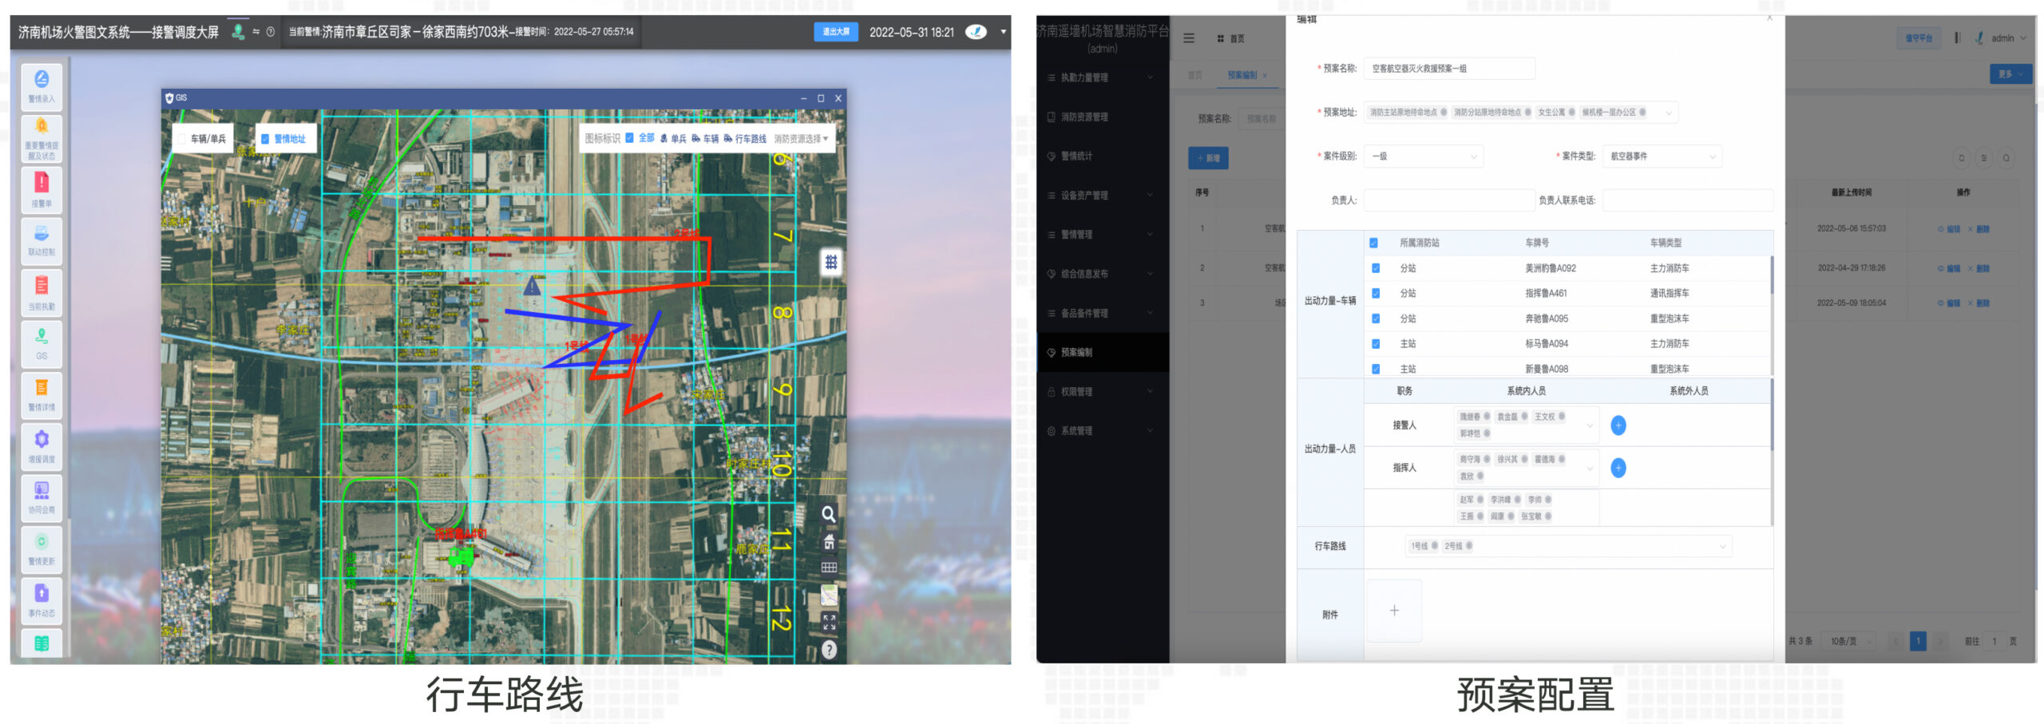The image size is (2044, 724).
Task: Click the 退出大屏 button
Action: click(x=836, y=32)
